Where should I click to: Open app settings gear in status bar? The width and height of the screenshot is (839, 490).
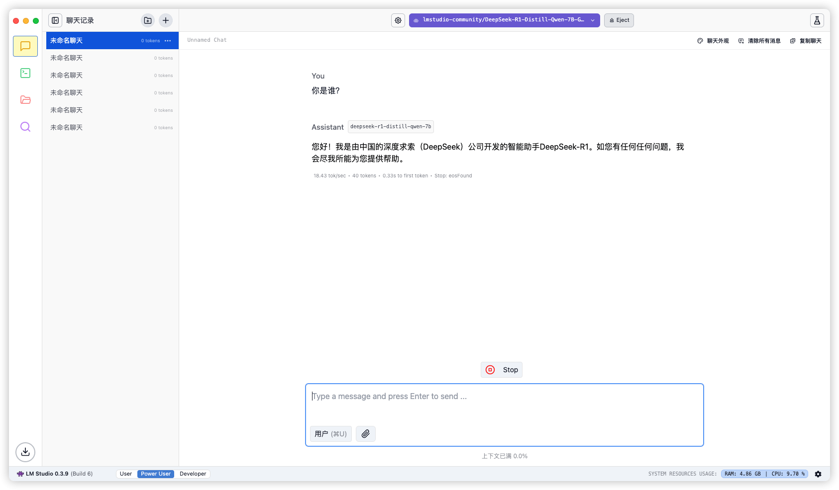818,474
